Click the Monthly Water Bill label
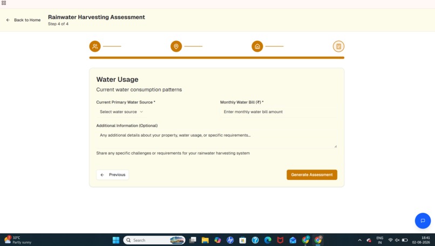 click(242, 102)
